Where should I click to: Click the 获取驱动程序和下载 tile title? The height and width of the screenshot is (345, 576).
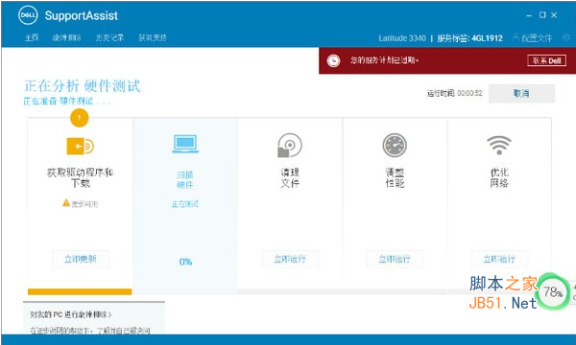[80, 178]
